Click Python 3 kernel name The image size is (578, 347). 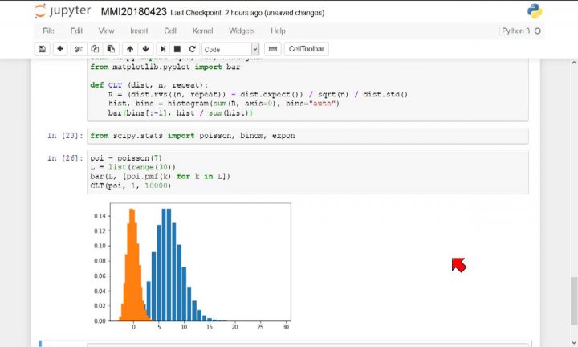pyautogui.click(x=515, y=31)
